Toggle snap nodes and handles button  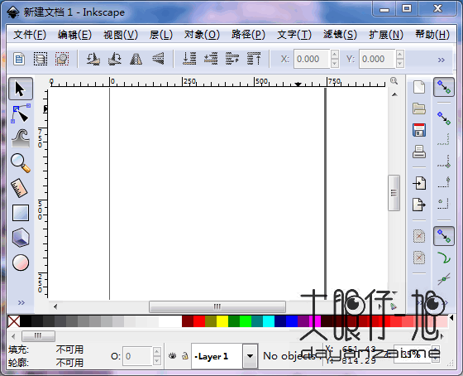[x=443, y=236]
